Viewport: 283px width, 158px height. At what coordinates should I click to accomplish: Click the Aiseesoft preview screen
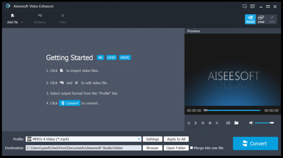(x=233, y=70)
